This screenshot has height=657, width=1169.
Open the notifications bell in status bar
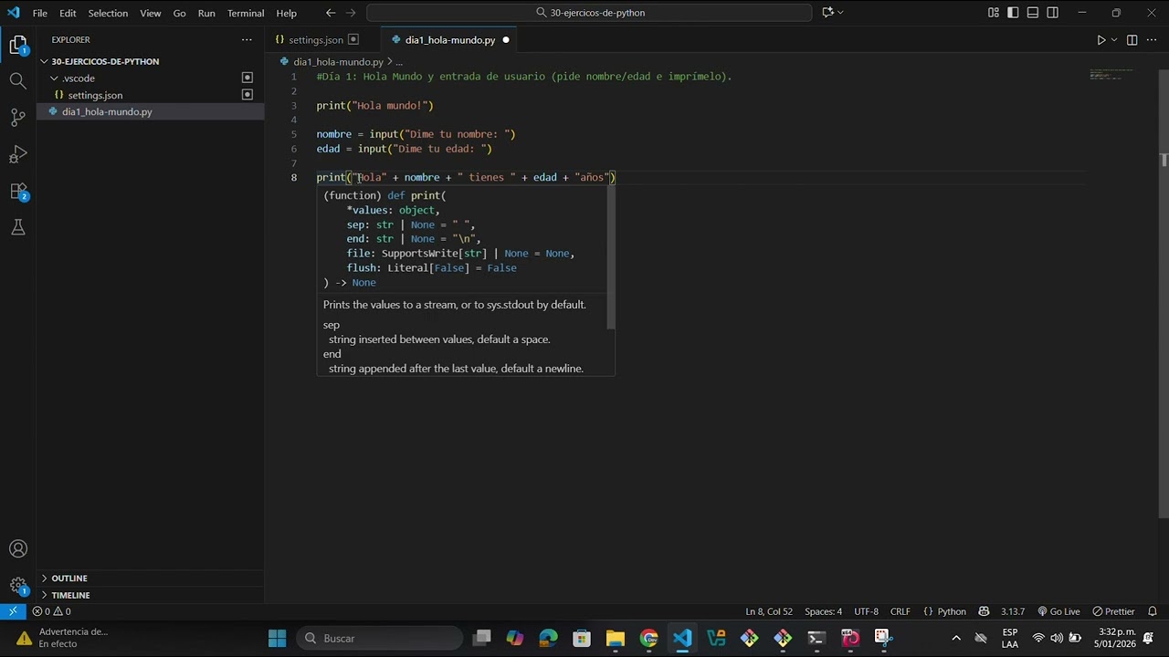pos(1153,611)
